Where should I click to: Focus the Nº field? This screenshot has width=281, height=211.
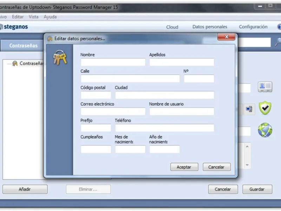tap(199, 78)
